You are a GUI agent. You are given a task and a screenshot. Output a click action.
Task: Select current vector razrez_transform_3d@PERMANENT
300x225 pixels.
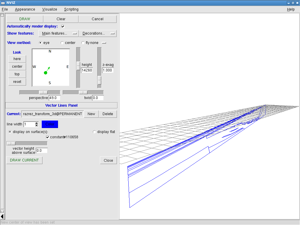click(x=53, y=114)
